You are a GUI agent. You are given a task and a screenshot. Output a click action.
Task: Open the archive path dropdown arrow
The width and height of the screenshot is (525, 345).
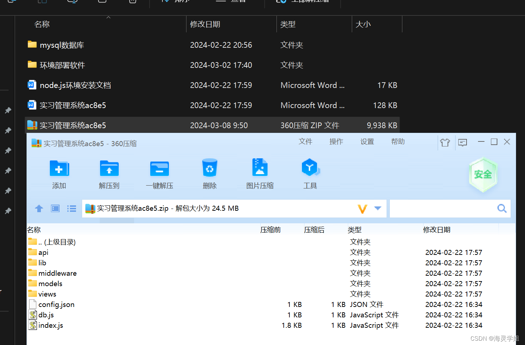378,208
